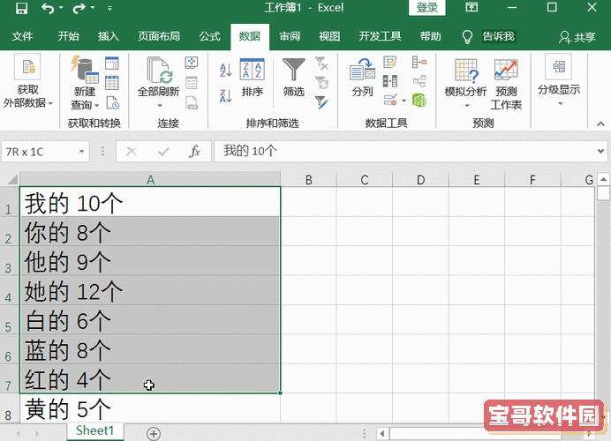Redo the last action
Viewport: 611px width, 441px height.
[79, 8]
